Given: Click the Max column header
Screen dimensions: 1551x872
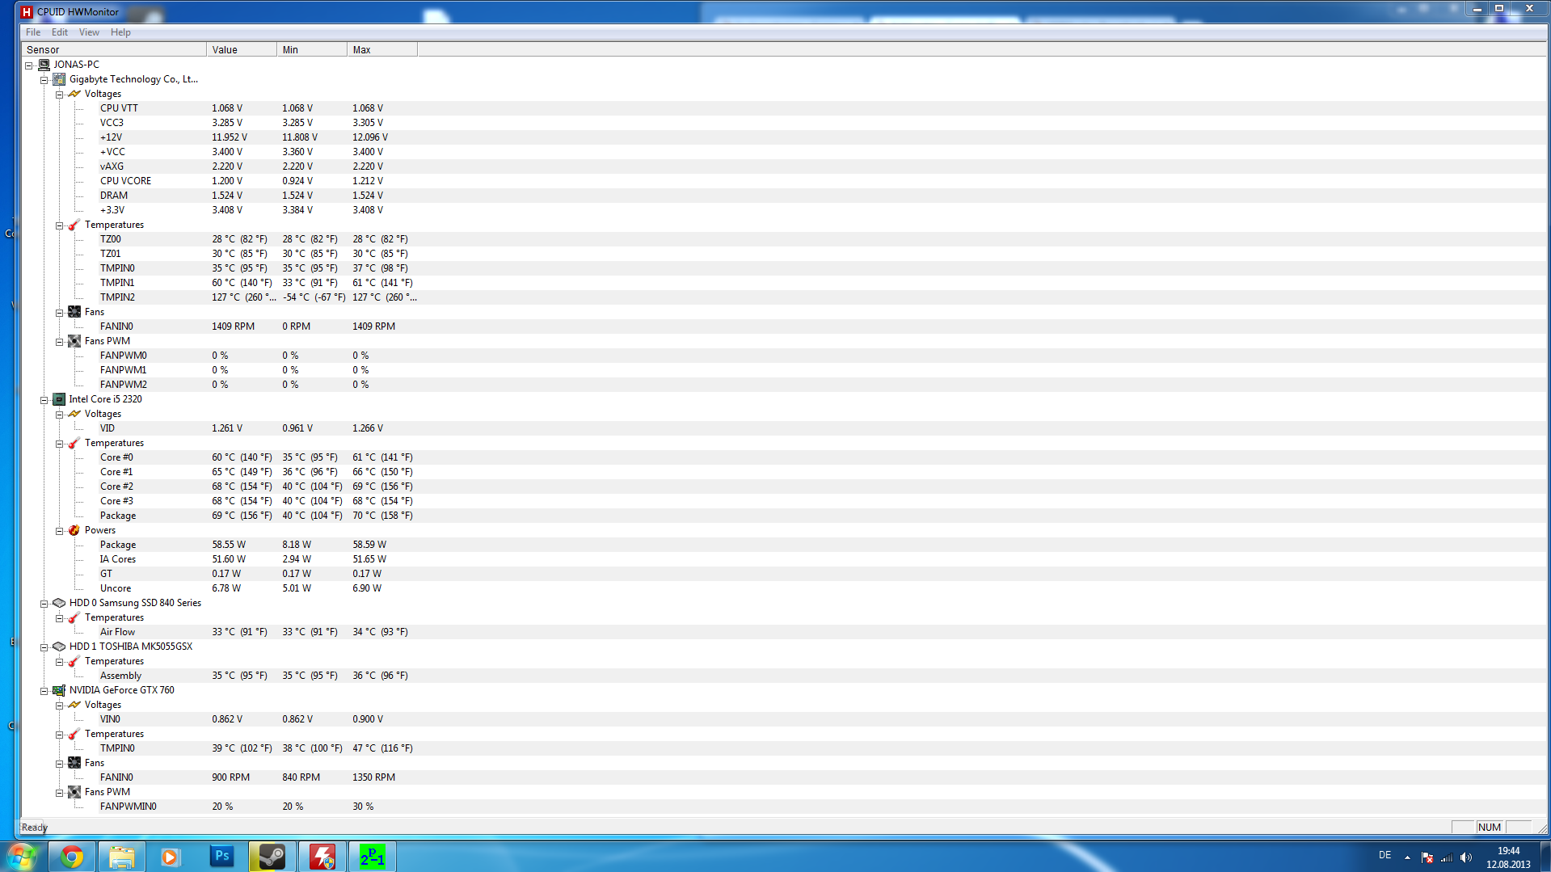Looking at the screenshot, I should (382, 50).
